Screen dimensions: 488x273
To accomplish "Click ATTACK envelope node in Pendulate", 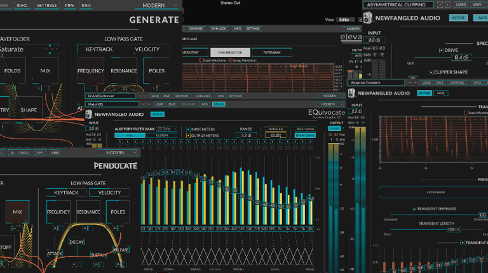I will pos(55,253).
